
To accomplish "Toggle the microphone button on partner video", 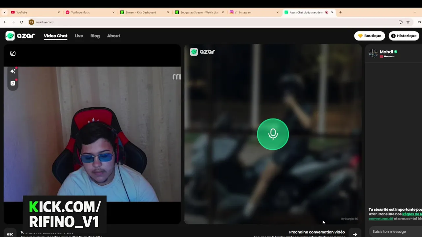I will click(273, 134).
